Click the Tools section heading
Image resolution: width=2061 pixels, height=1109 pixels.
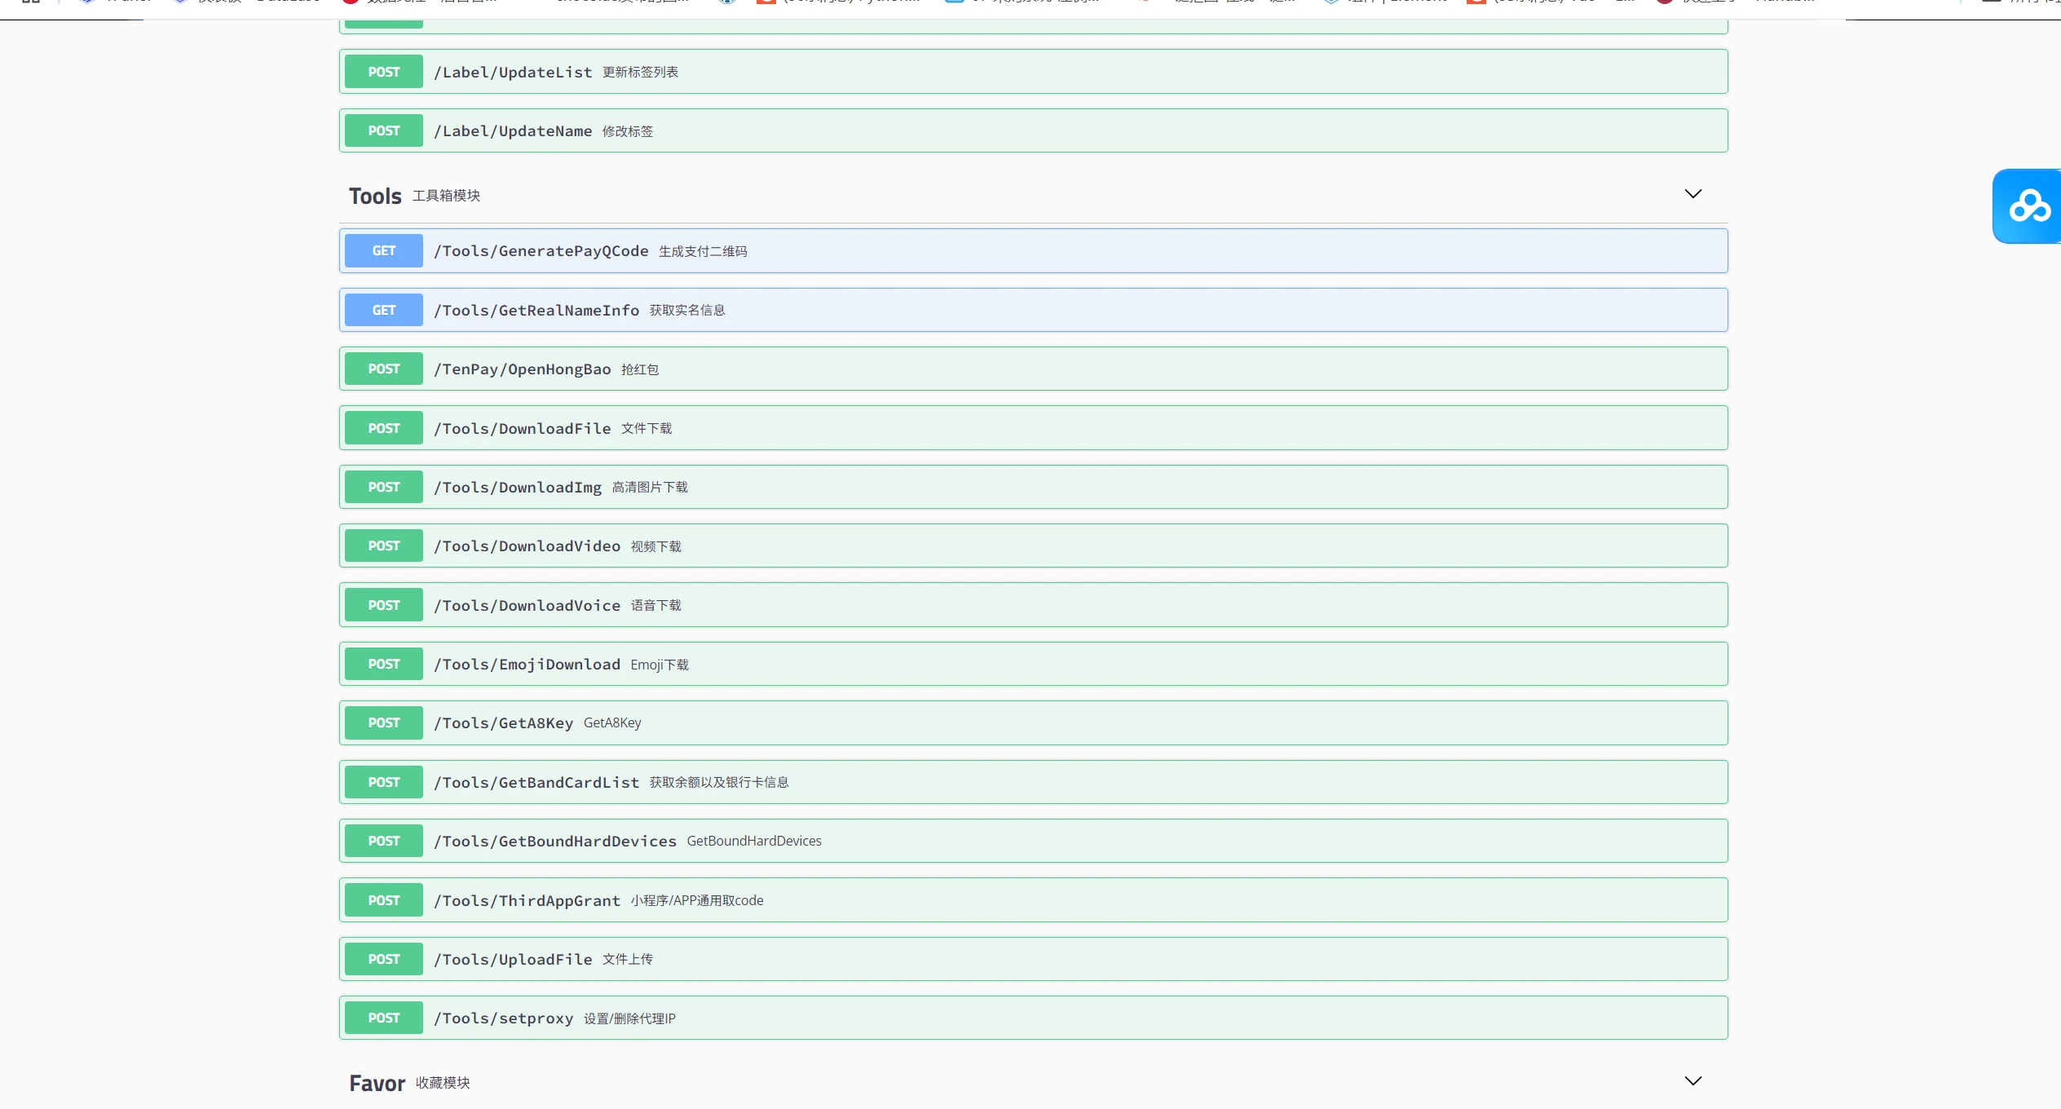[x=375, y=197]
